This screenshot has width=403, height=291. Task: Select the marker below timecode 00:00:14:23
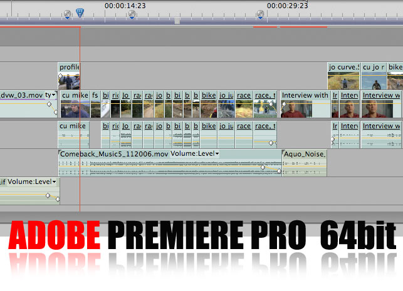132,14
